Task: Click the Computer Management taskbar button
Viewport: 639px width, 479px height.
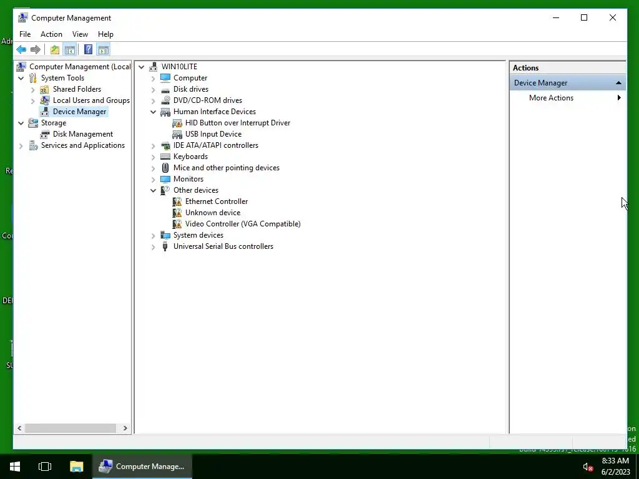Action: pyautogui.click(x=142, y=467)
